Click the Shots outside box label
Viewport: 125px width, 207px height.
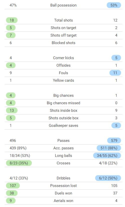[x=63, y=118]
